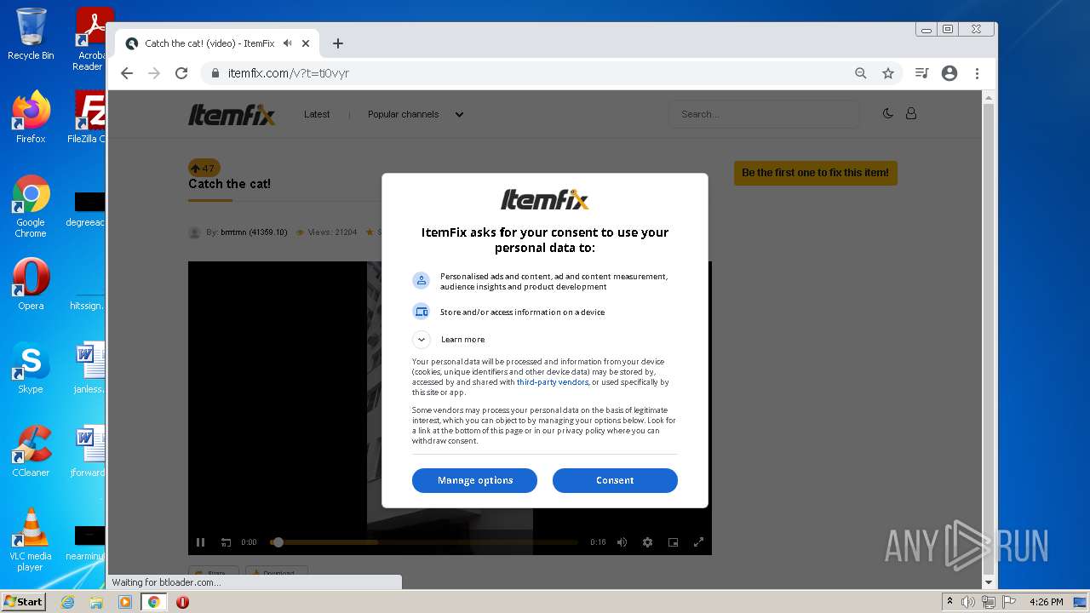Click the video progress bar
This screenshot has width=1090, height=613.
[x=424, y=542]
